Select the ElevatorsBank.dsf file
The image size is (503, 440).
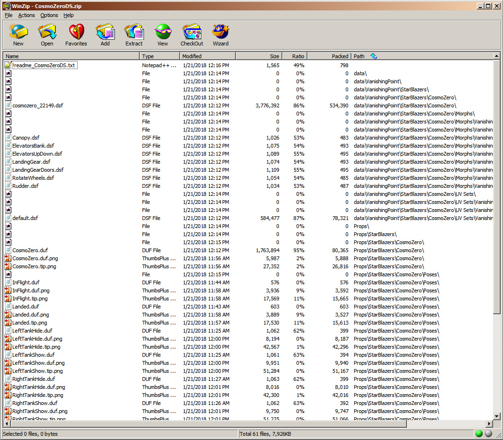[33, 146]
